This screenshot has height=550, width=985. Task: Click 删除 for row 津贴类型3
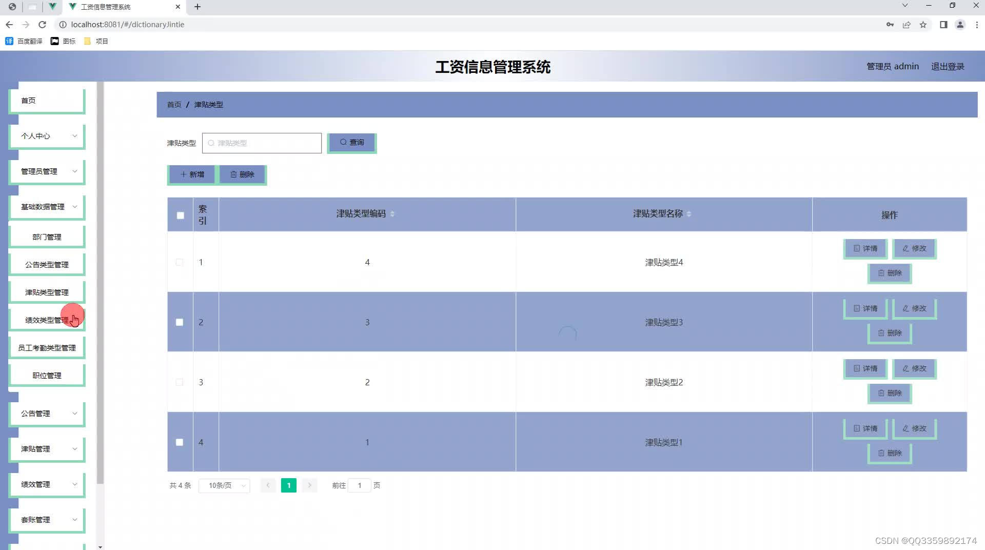890,333
